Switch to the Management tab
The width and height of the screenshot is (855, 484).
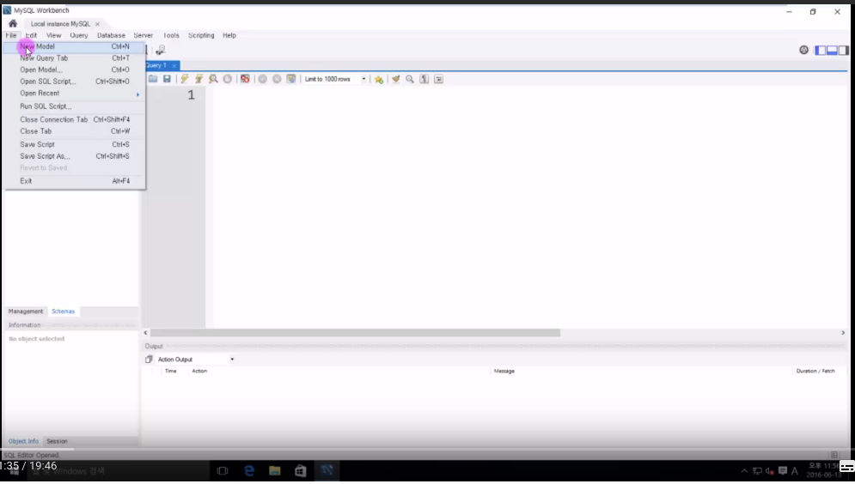coord(25,312)
